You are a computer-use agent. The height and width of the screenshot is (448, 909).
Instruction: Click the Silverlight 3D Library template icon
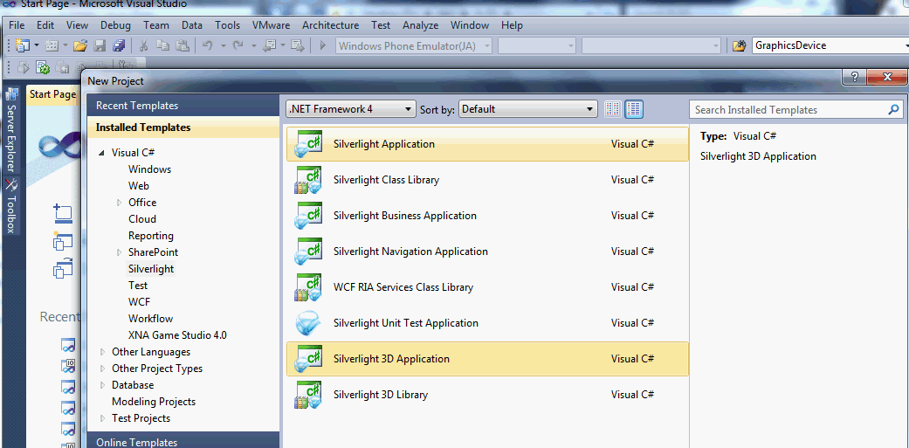308,395
